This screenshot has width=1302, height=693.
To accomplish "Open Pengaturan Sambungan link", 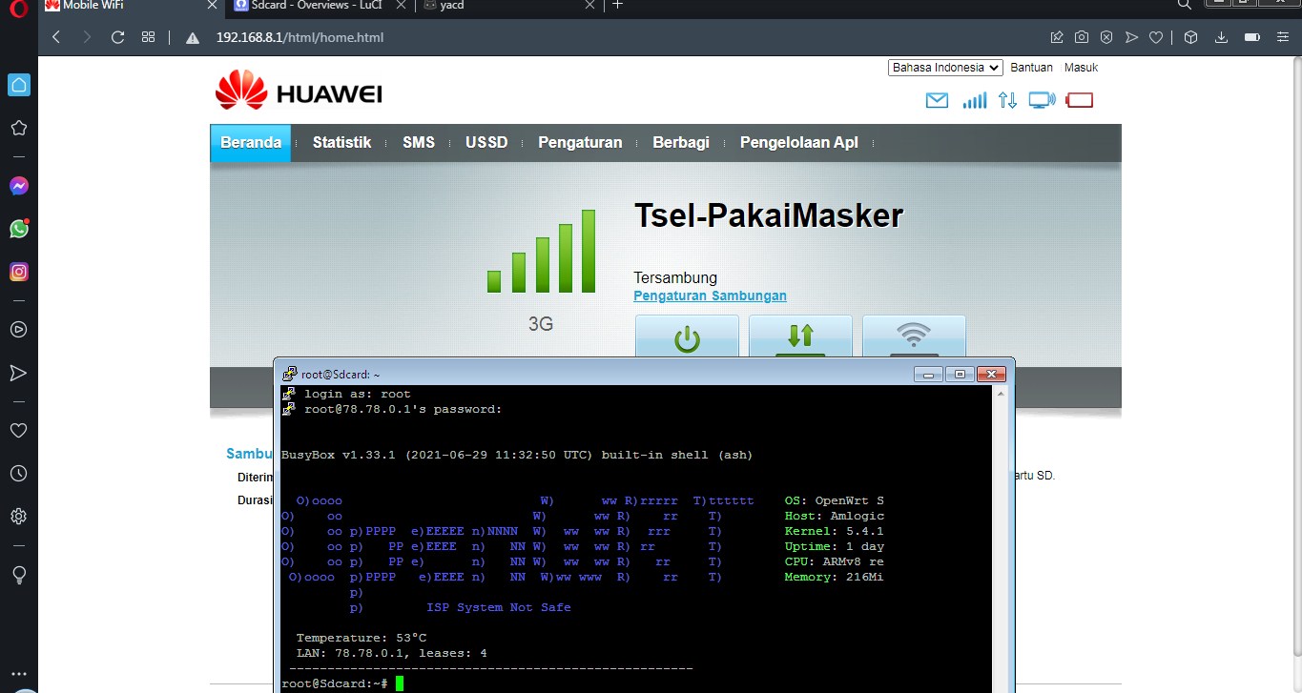I will pos(711,296).
